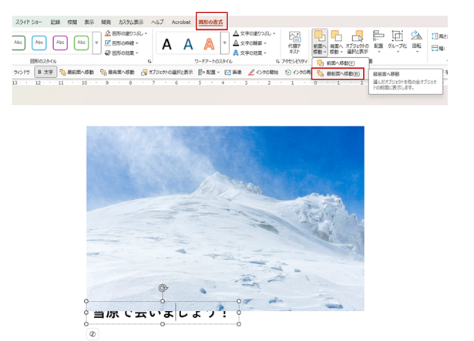Open the 開発 tab
Viewport: 474px width, 341px height.
[x=106, y=22]
